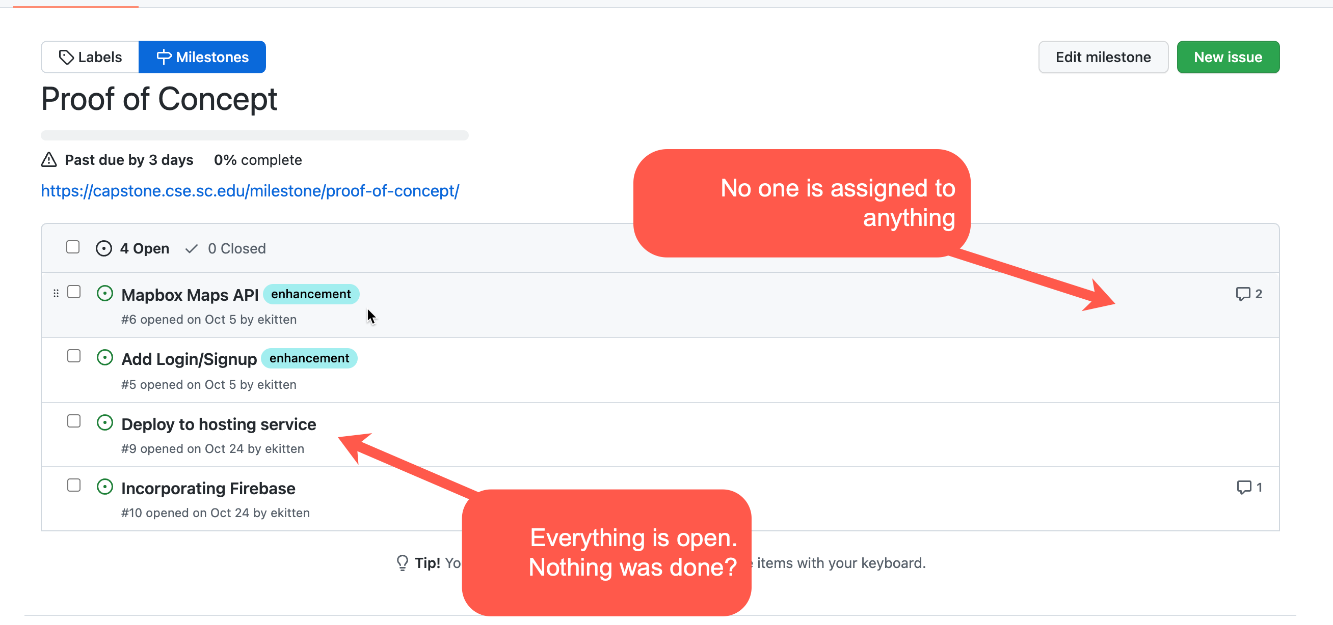Click the comment icon showing 2 comments

(x=1244, y=294)
